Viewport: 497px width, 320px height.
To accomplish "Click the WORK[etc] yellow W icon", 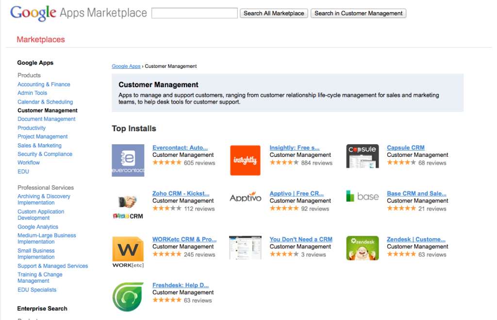I will click(128, 252).
